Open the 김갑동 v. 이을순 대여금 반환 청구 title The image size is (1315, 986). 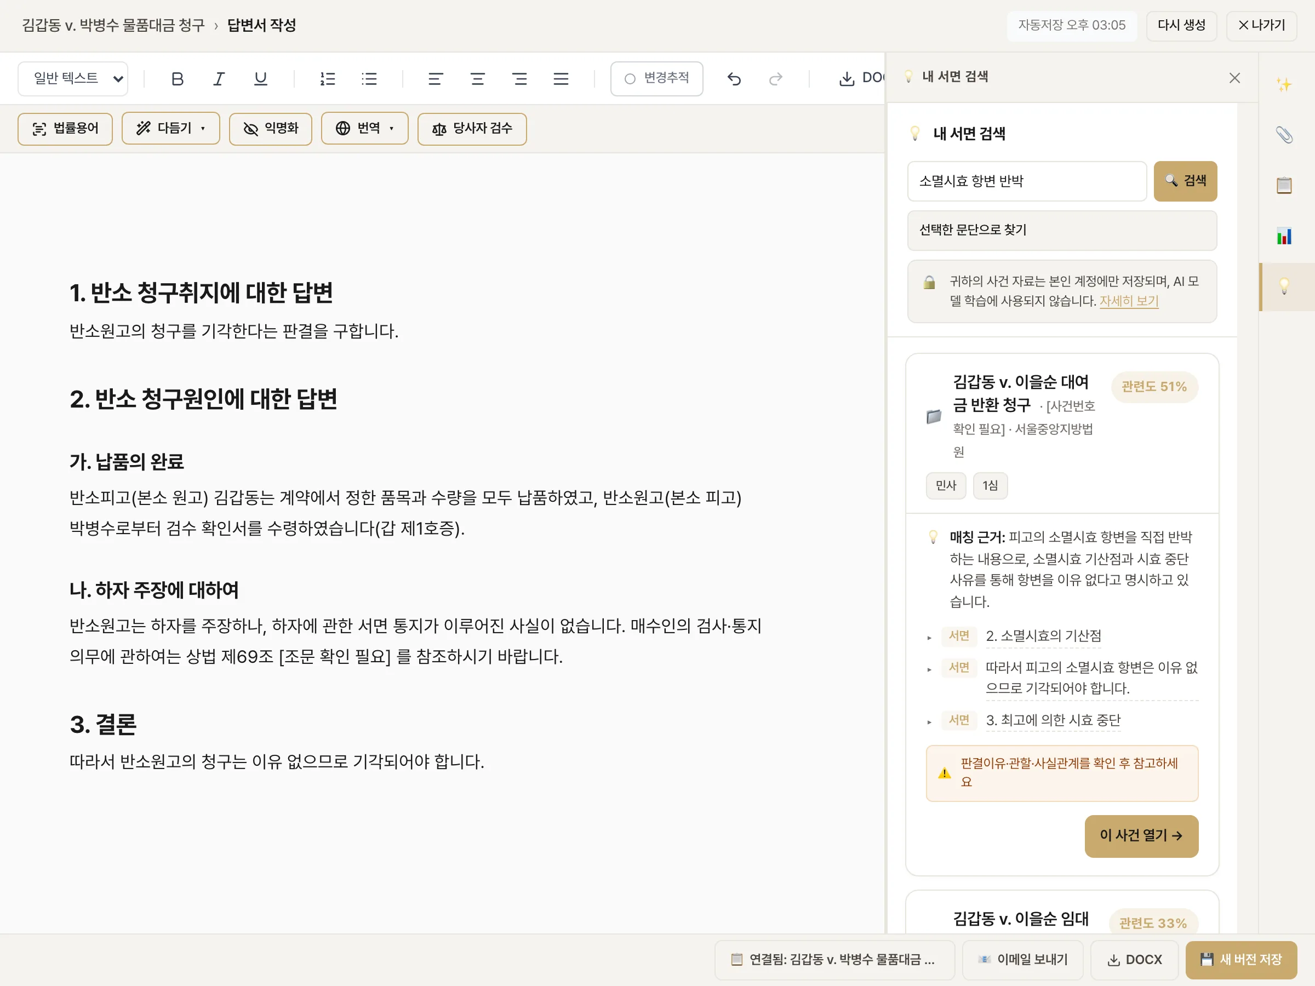tap(1020, 393)
